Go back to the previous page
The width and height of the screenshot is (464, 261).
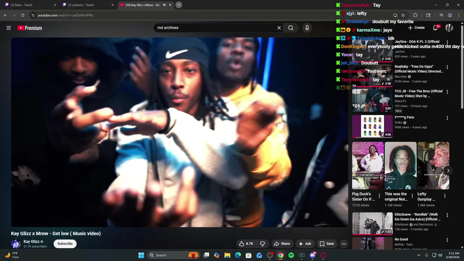click(x=5, y=15)
